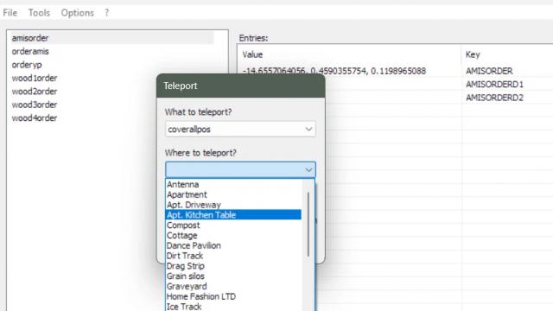Open the Tools menu
Image resolution: width=553 pixels, height=311 pixels.
39,13
